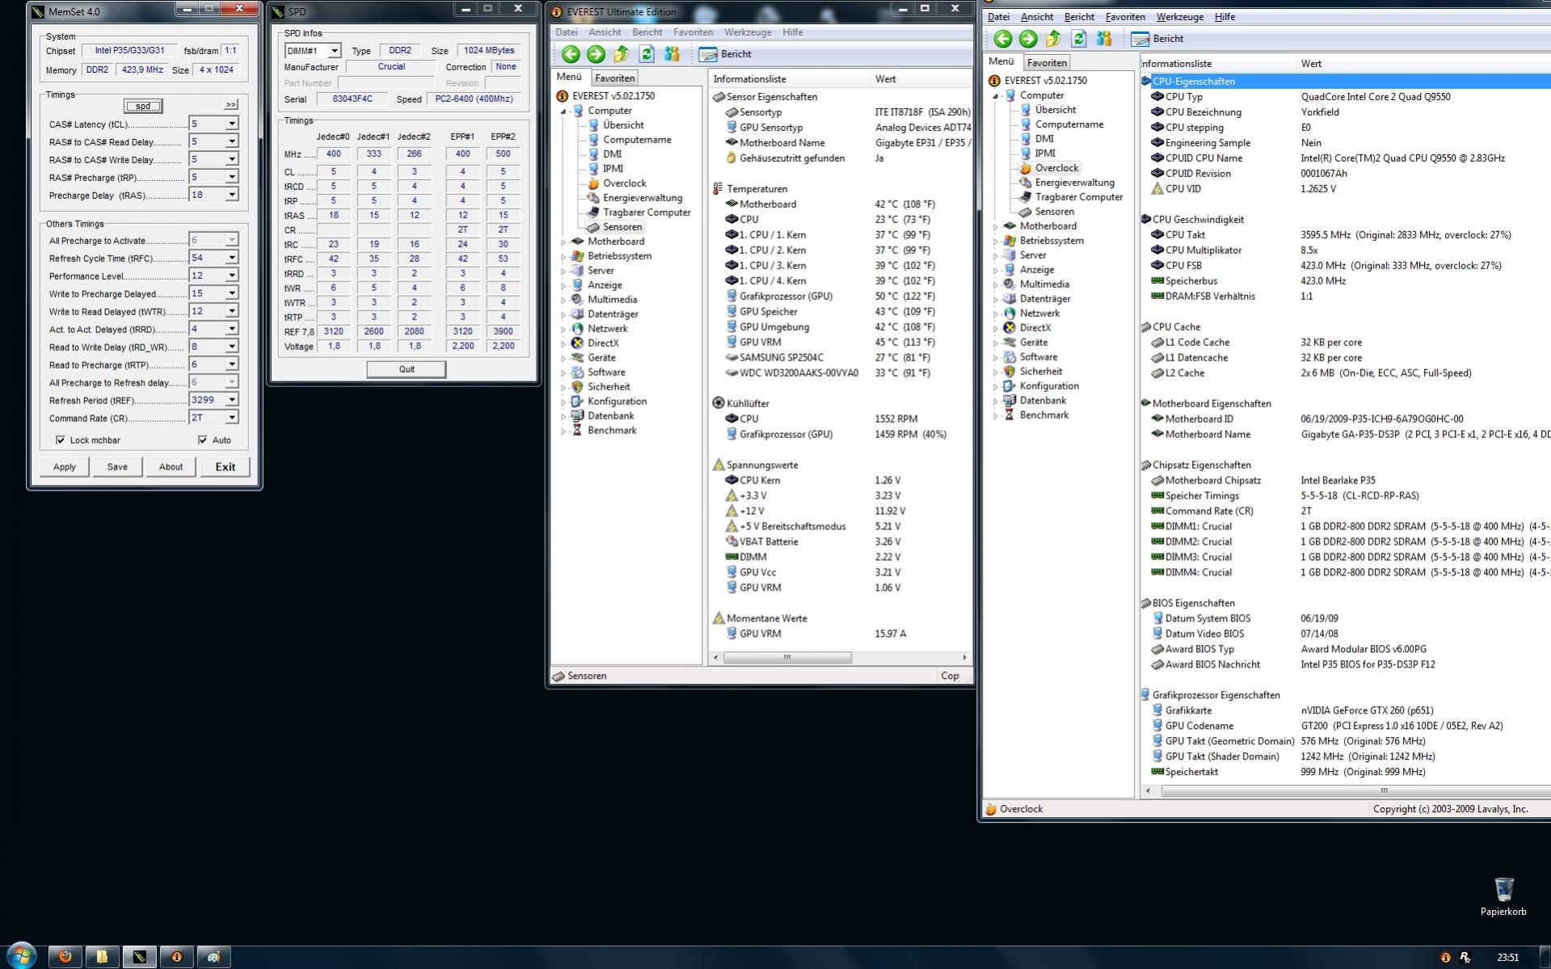Expand the Motherboard tree node in left EVEREST
Screen dimensions: 1551x969
point(563,242)
